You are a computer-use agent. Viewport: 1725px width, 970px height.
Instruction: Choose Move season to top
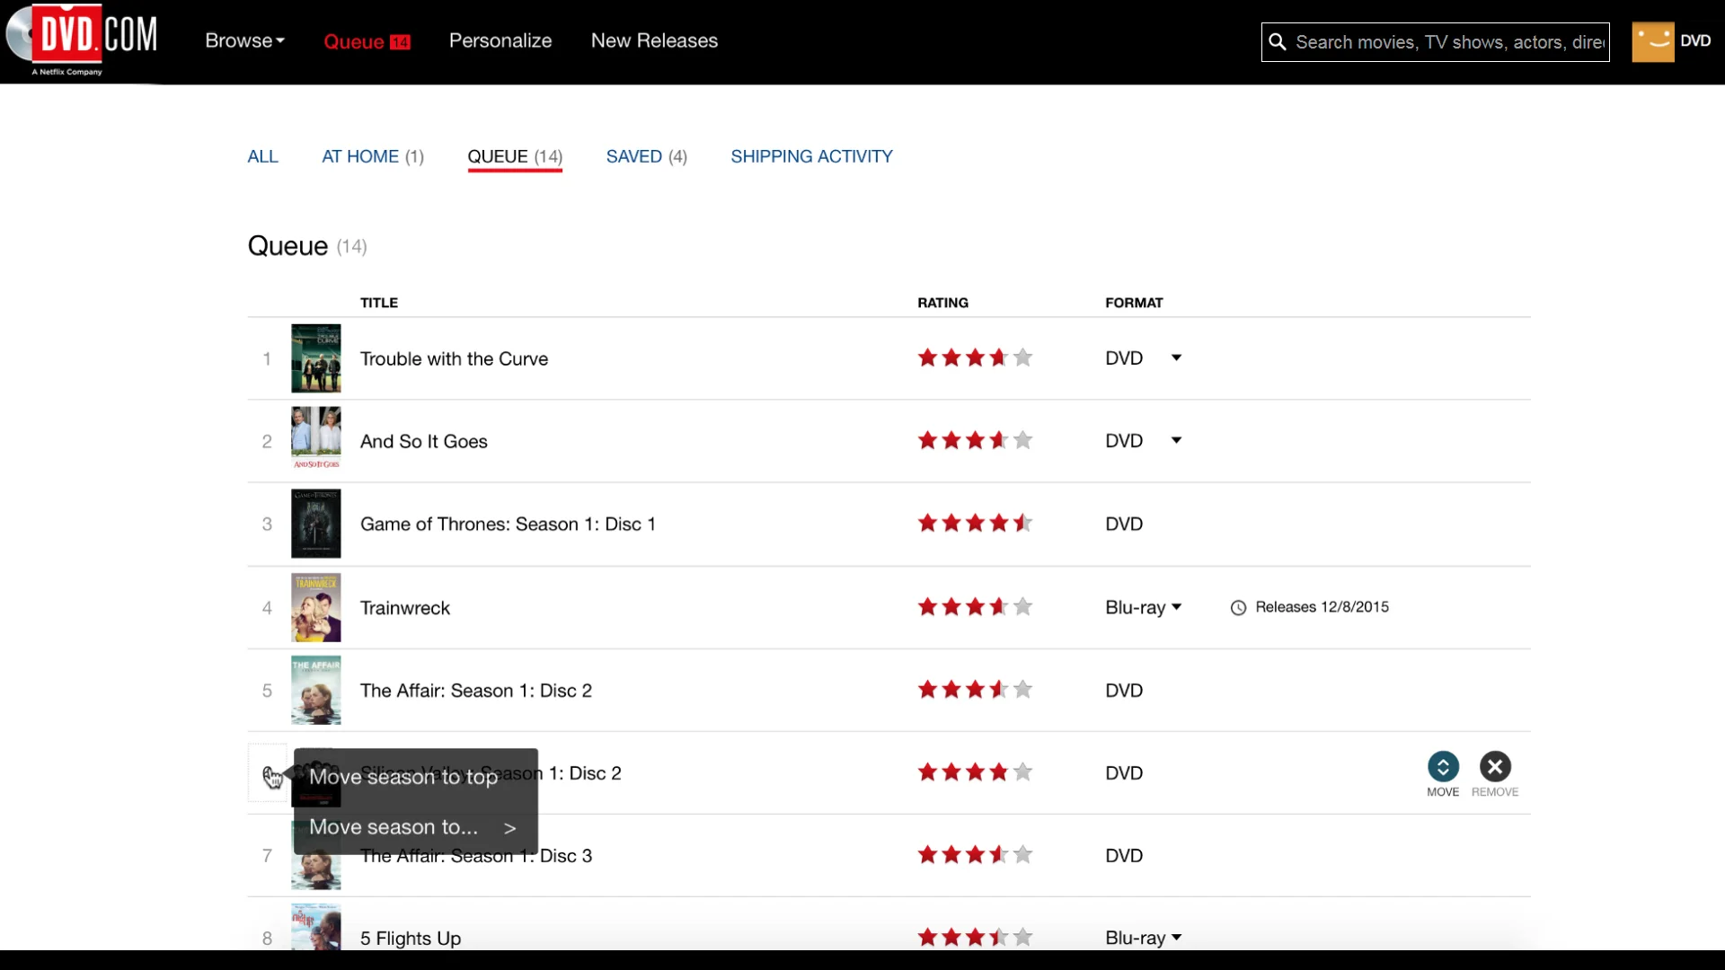tap(403, 777)
